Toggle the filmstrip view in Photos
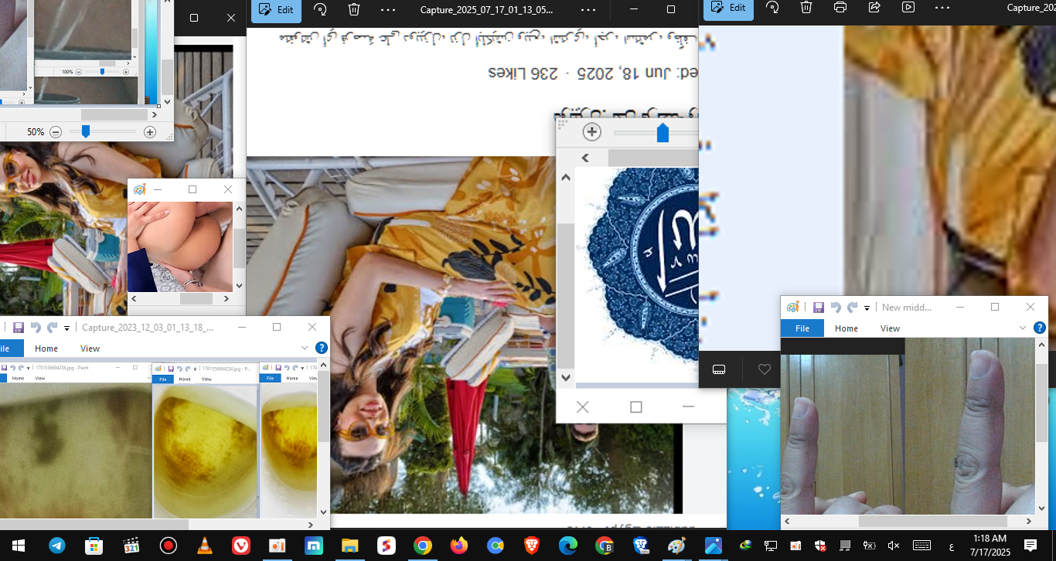This screenshot has width=1056, height=561. (x=719, y=369)
